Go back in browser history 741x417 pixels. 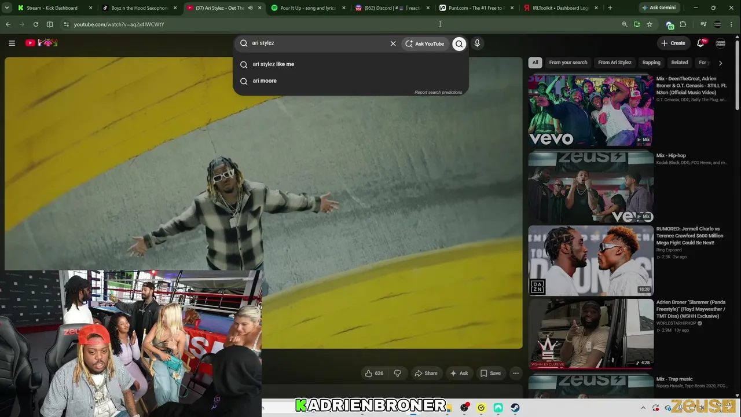[8, 24]
